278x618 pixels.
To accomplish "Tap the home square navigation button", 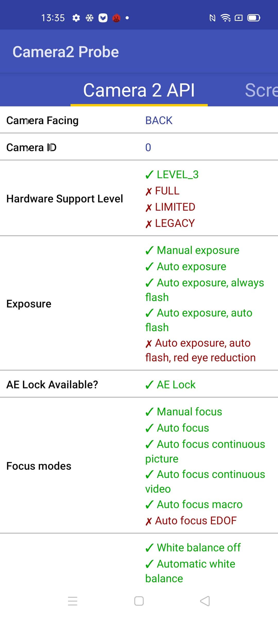I will tap(139, 601).
